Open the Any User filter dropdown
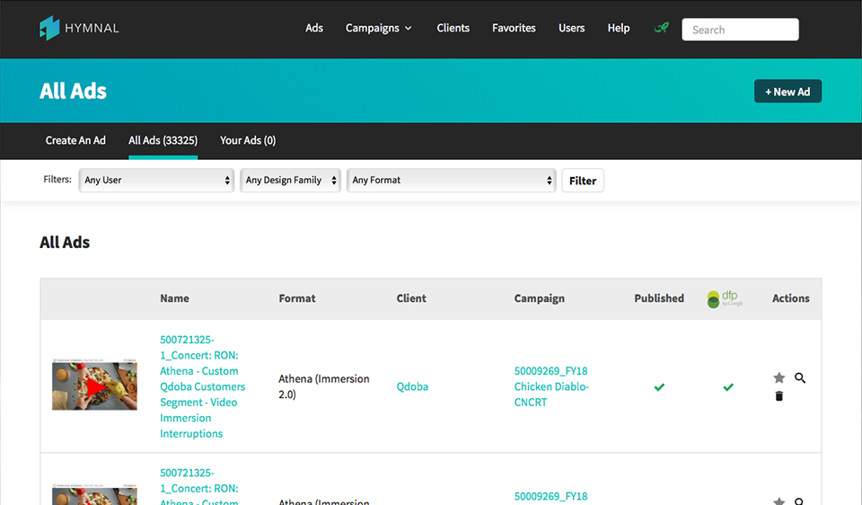The height and width of the screenshot is (505, 862). tap(156, 181)
